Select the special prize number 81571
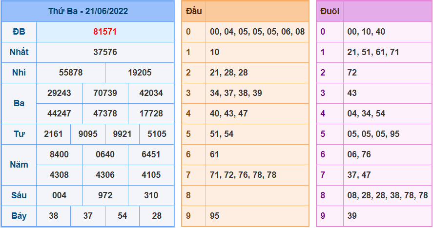Image resolution: width=433 pixels, height=228 pixels. tap(105, 32)
